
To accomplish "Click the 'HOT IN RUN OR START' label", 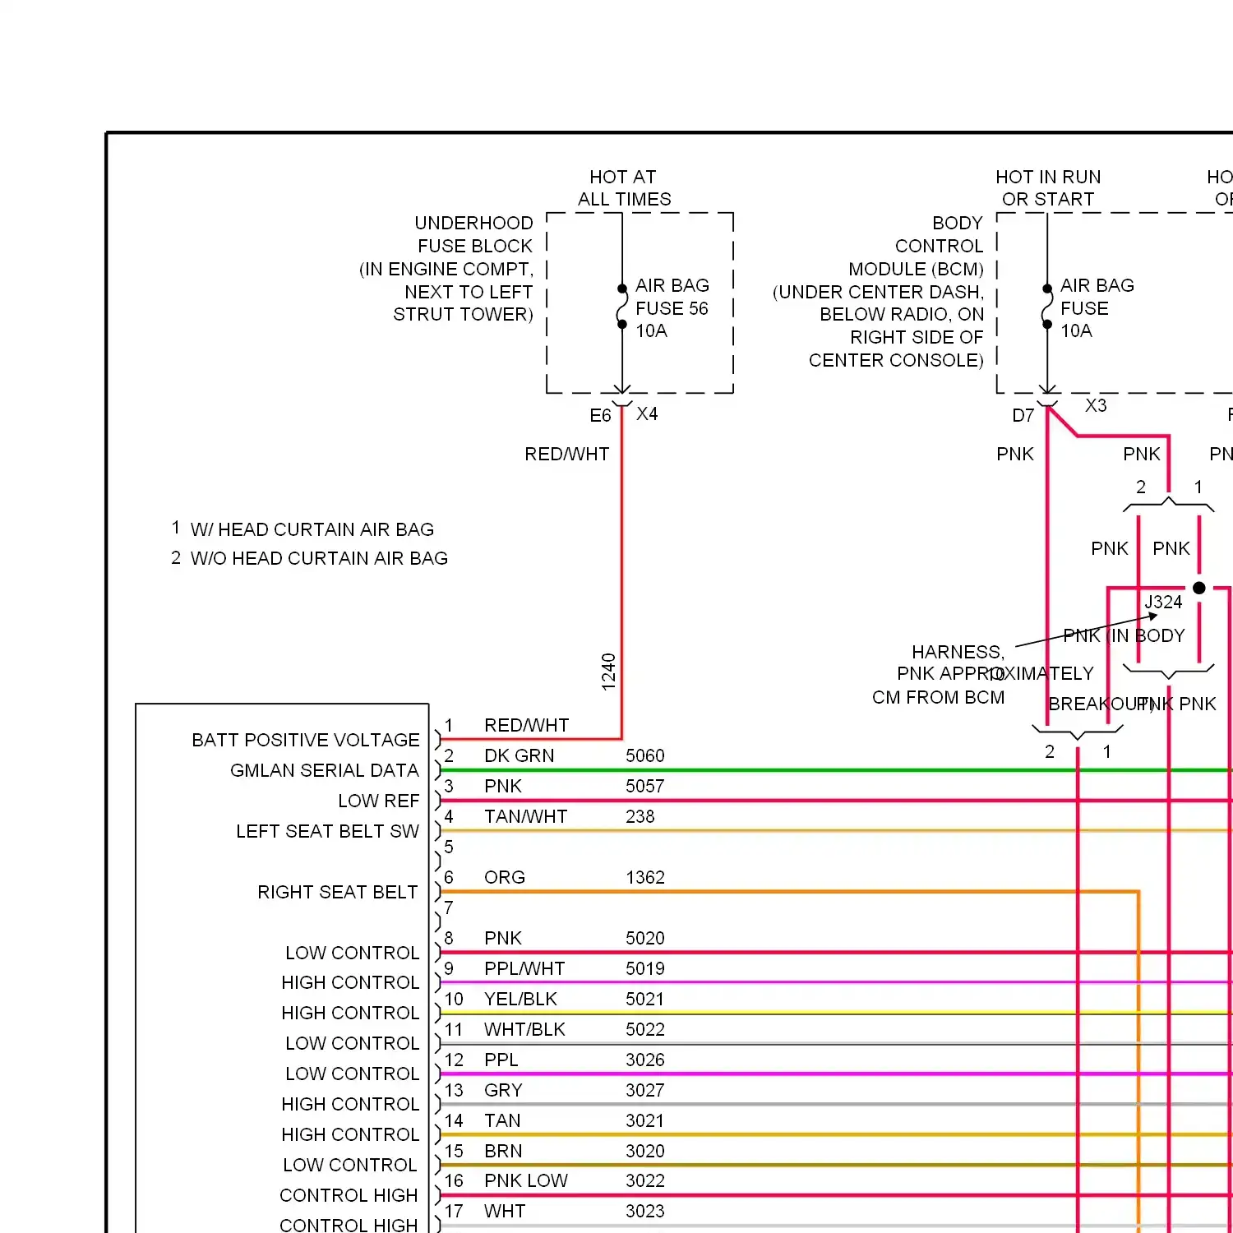I will tap(1048, 188).
